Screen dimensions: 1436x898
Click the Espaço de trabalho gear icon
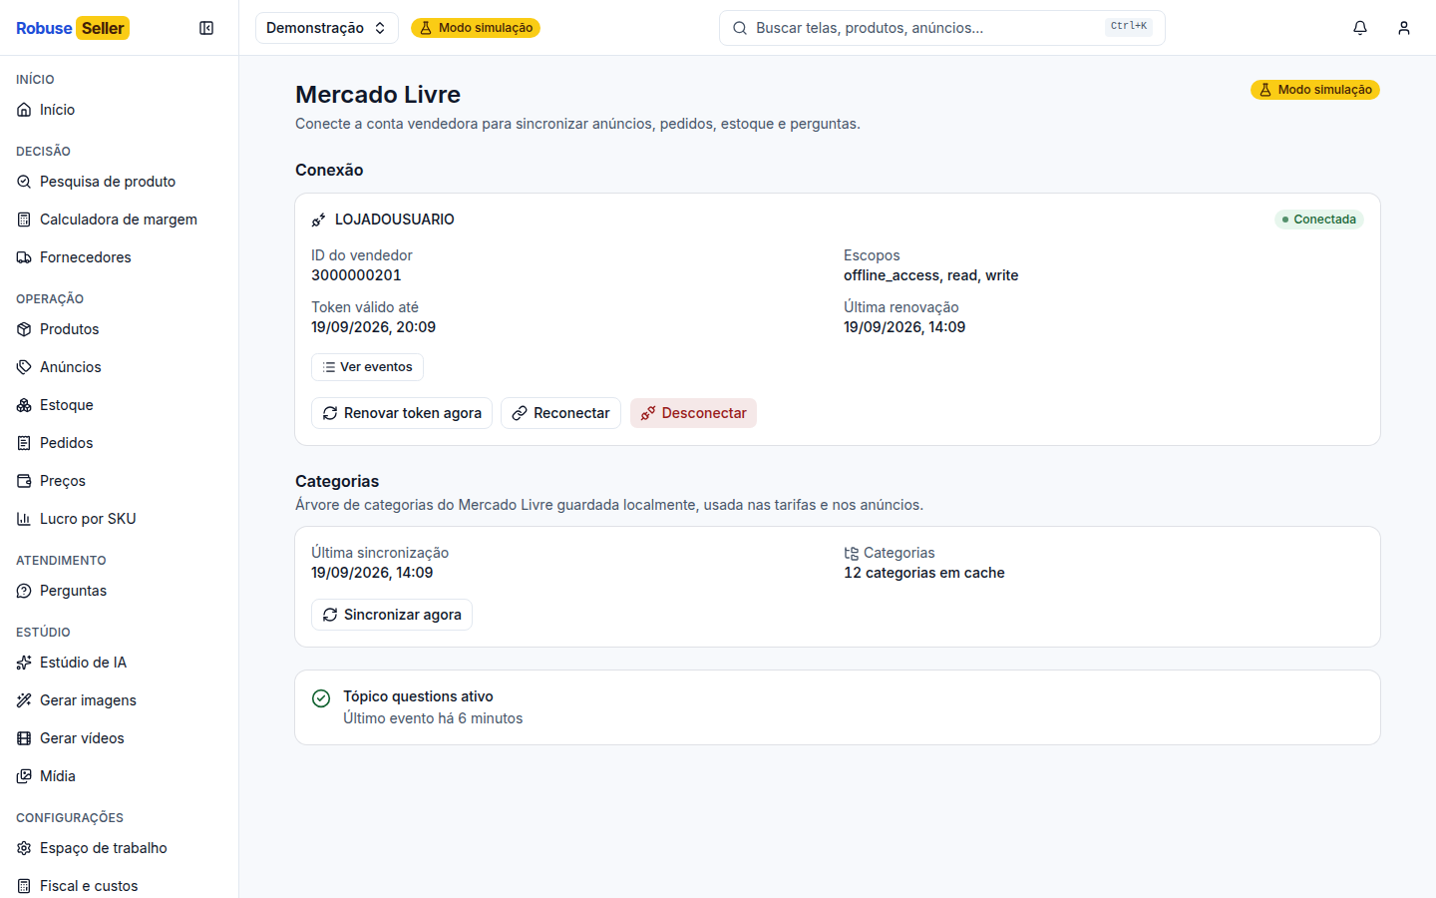pos(24,848)
